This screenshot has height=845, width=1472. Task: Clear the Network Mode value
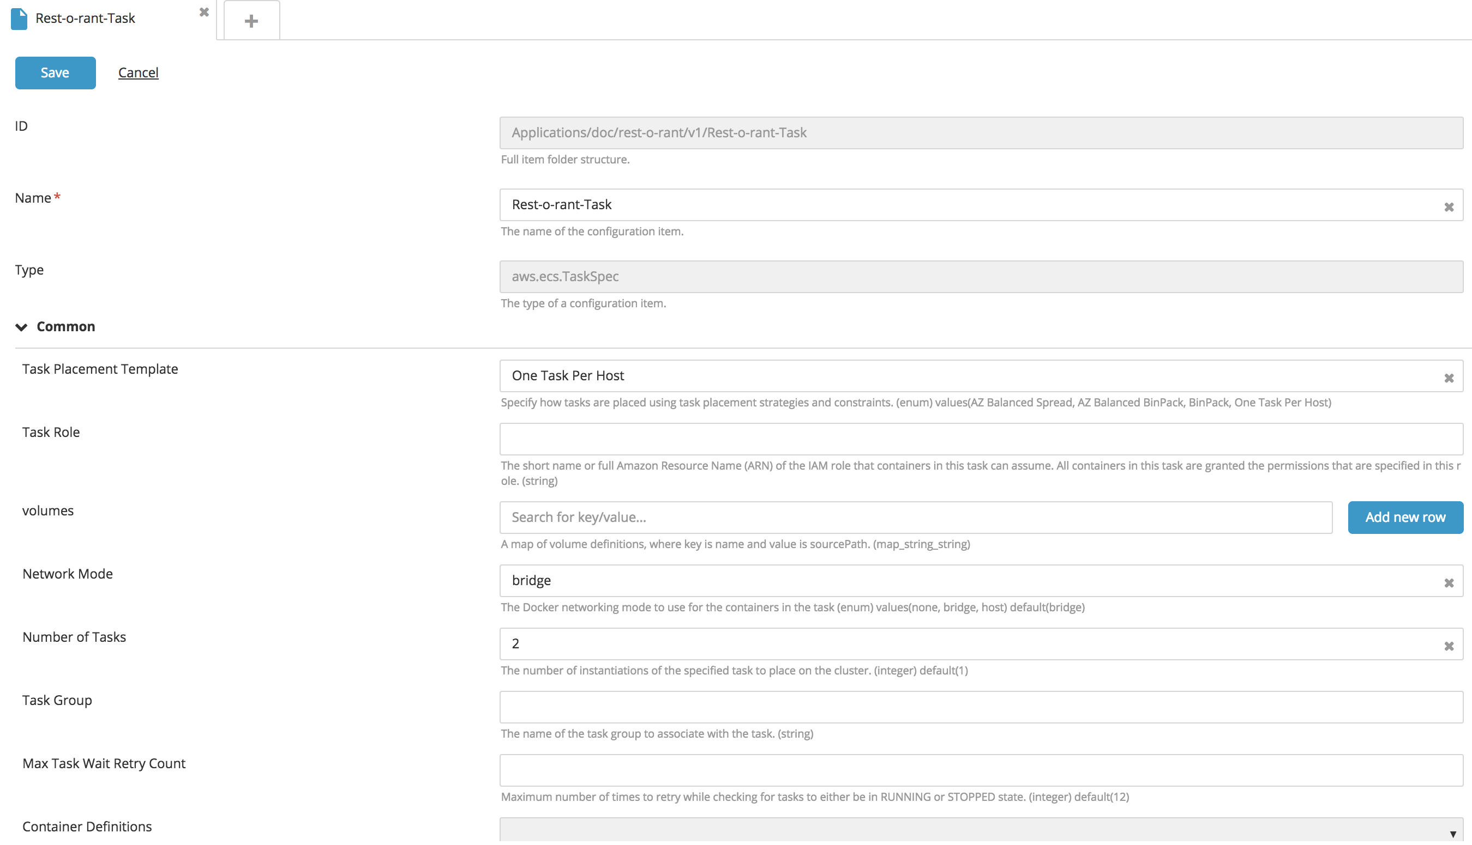(1448, 583)
